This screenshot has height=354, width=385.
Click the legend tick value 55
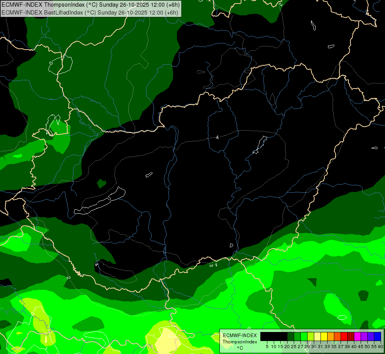374,347
